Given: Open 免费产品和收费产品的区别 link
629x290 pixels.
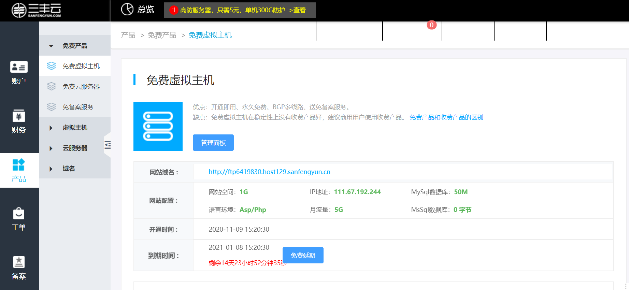Looking at the screenshot, I should click(x=446, y=117).
